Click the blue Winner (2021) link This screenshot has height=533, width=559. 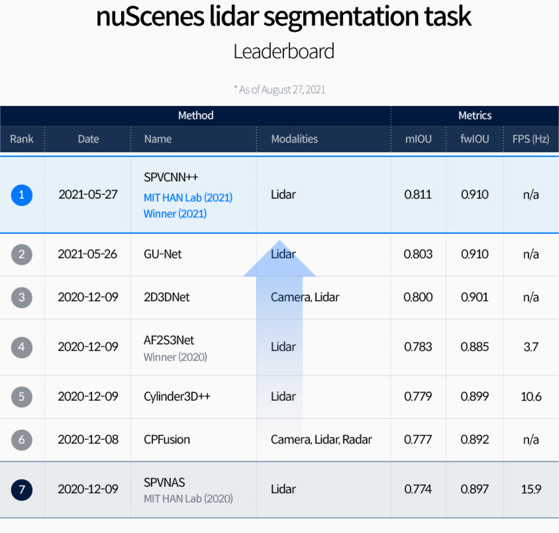click(x=175, y=214)
